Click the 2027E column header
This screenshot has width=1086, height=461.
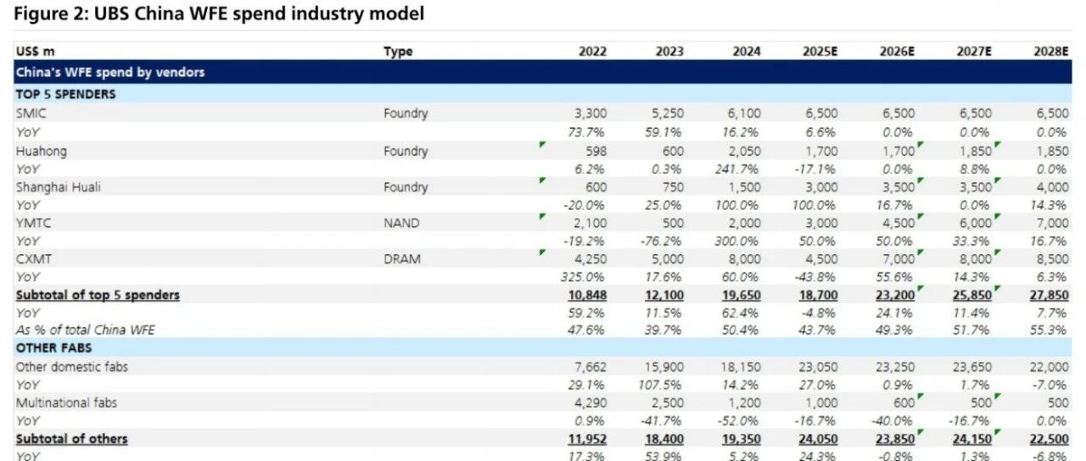pyautogui.click(x=975, y=52)
